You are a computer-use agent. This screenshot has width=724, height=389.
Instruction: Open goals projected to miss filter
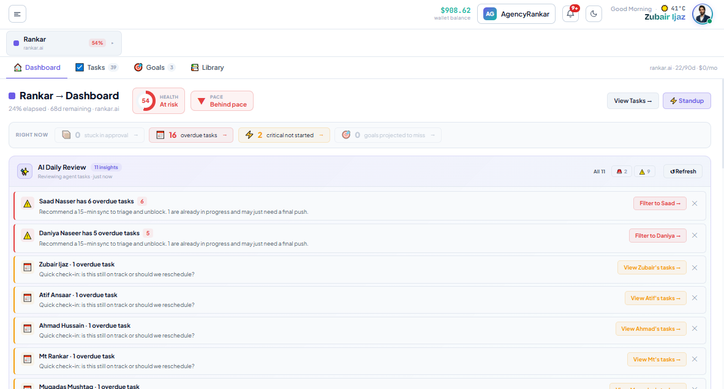[388, 135]
